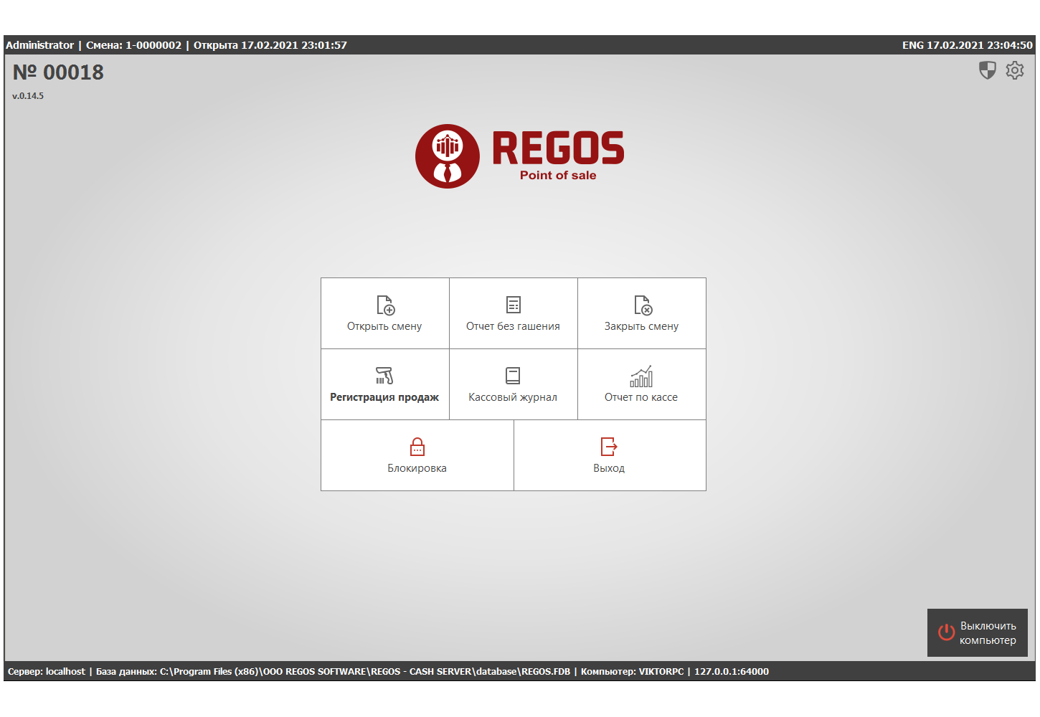
Task: Open Регистрация продаж
Action: click(x=385, y=384)
